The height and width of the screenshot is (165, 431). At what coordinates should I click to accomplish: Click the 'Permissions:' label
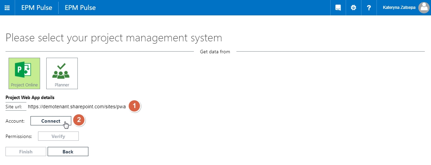coord(19,136)
